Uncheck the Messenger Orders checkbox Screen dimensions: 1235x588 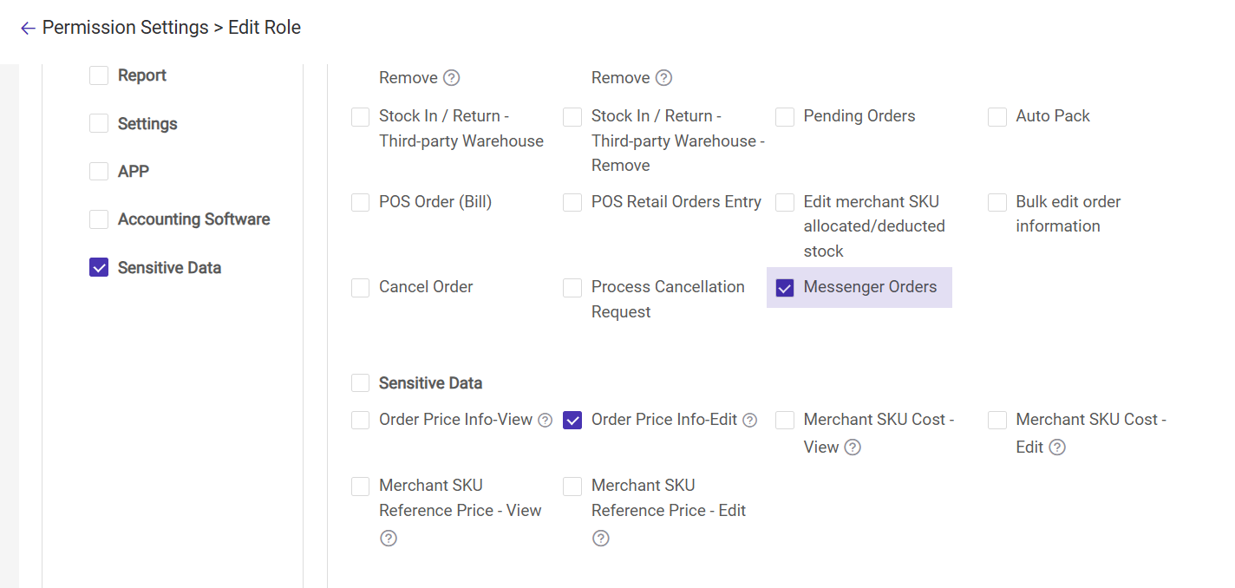[785, 288]
